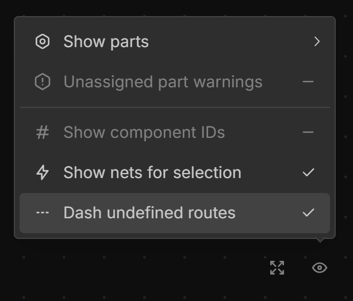This screenshot has height=301, width=353.
Task: Toggle the eye visibility options icon
Action: pyautogui.click(x=320, y=268)
